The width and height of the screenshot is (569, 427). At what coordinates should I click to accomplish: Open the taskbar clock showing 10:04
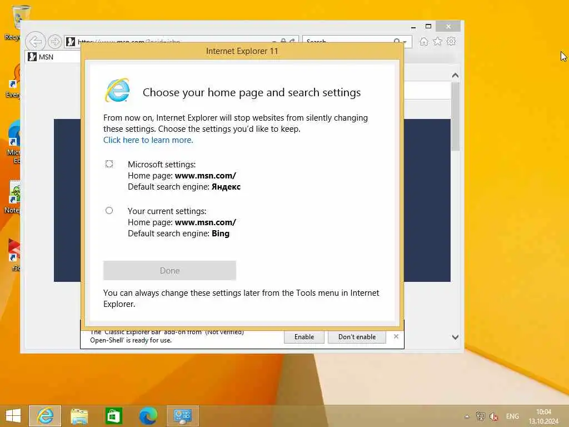click(x=543, y=416)
